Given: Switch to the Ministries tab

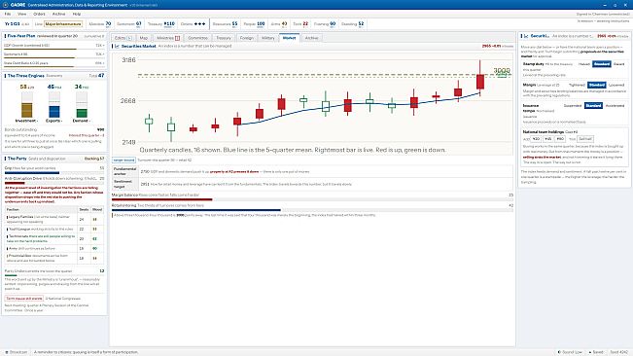Looking at the screenshot, I should click(x=168, y=38).
